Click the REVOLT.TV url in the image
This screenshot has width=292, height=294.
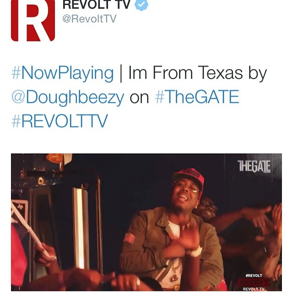[x=254, y=289]
